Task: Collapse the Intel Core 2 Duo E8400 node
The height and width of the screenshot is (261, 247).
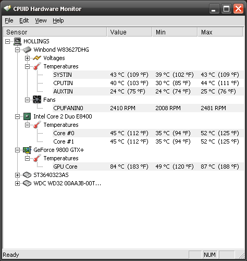Action: click(x=17, y=116)
